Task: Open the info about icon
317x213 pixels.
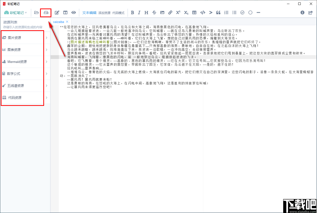Action: 302,12
